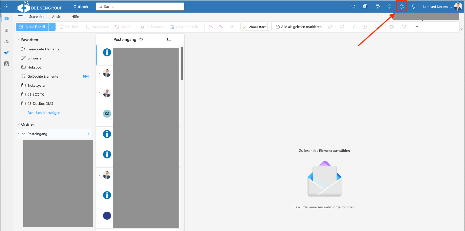Click Favoriten hinzufügen link
Image resolution: width=465 pixels, height=231 pixels.
(44, 113)
